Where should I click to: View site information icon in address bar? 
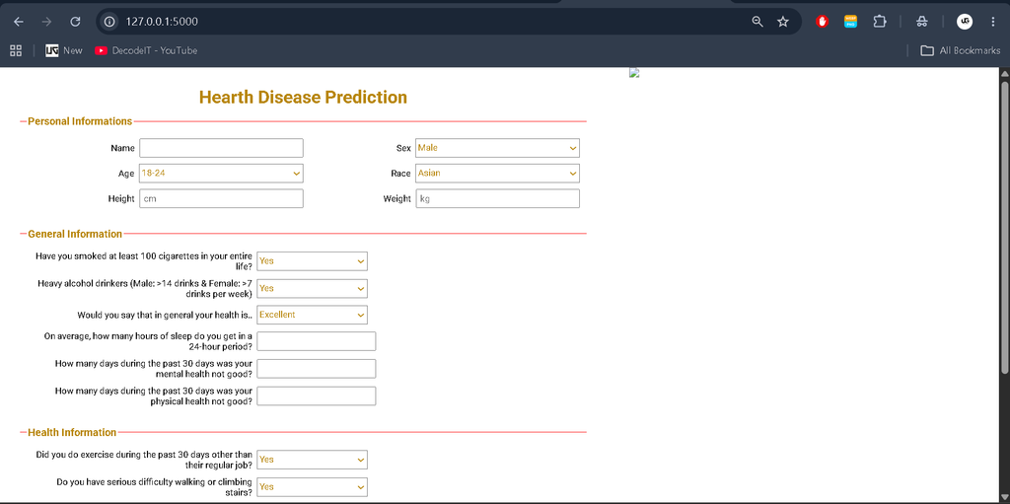point(110,22)
